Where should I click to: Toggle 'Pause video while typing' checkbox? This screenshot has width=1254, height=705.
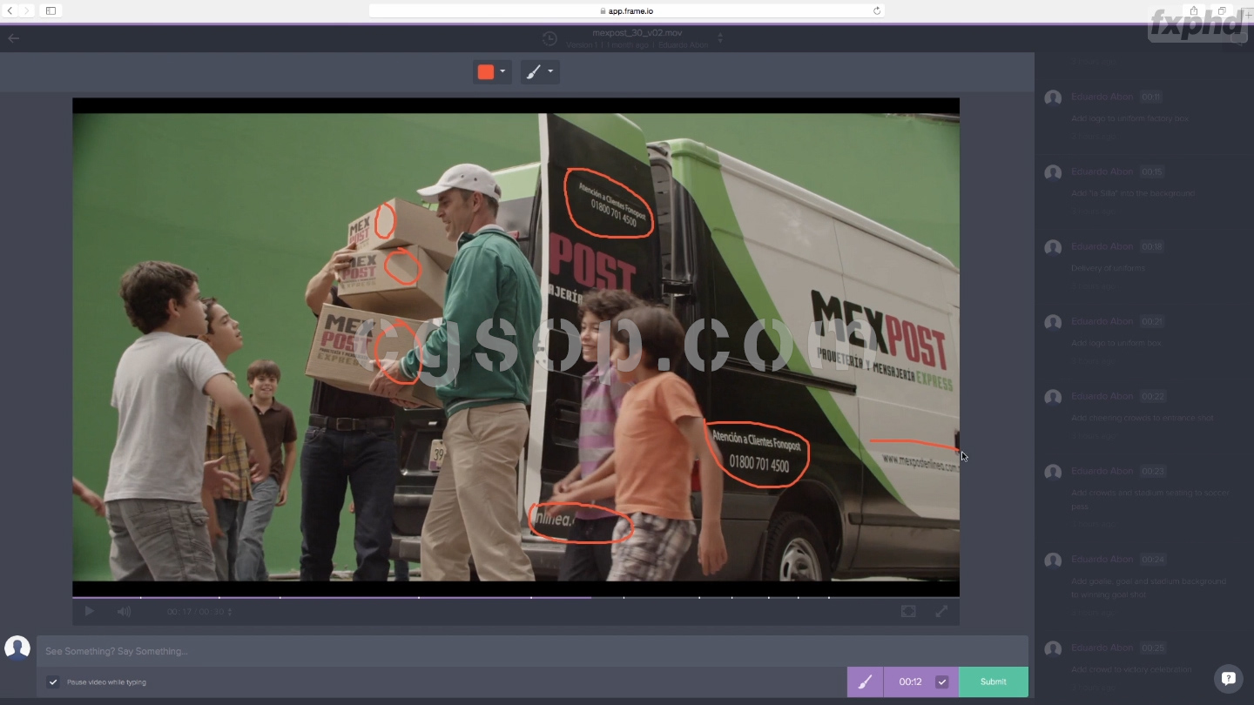53,682
